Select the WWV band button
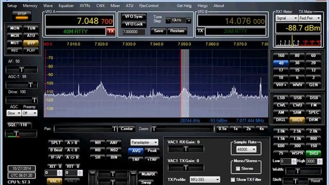The image size is (329, 185). [x=297, y=85]
